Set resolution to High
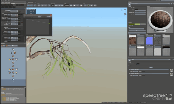Screen dimensions: 174x104 click(x=53, y=5)
